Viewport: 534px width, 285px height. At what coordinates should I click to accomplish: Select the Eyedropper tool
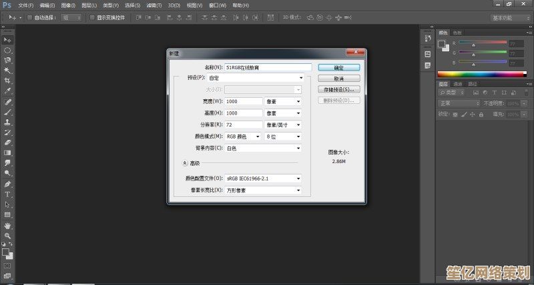[x=7, y=91]
